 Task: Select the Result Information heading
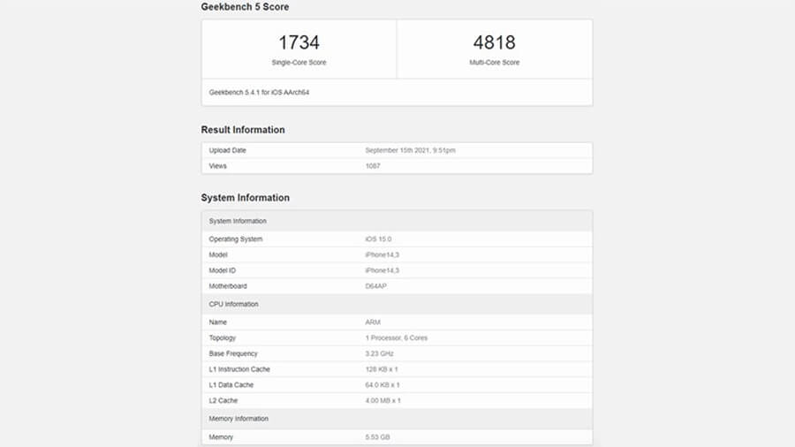pos(243,130)
